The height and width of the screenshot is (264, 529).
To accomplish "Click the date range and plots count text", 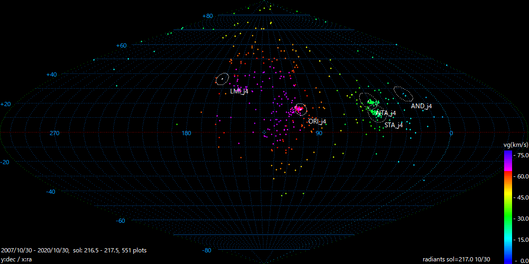I will tap(74, 250).
